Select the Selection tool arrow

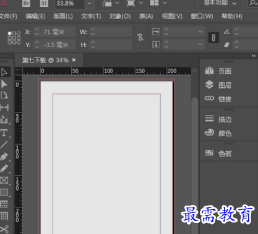4,72
